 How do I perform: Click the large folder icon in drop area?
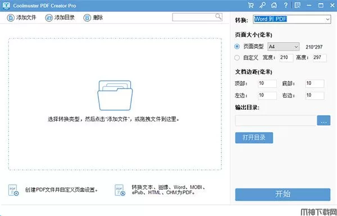pyautogui.click(x=115, y=96)
